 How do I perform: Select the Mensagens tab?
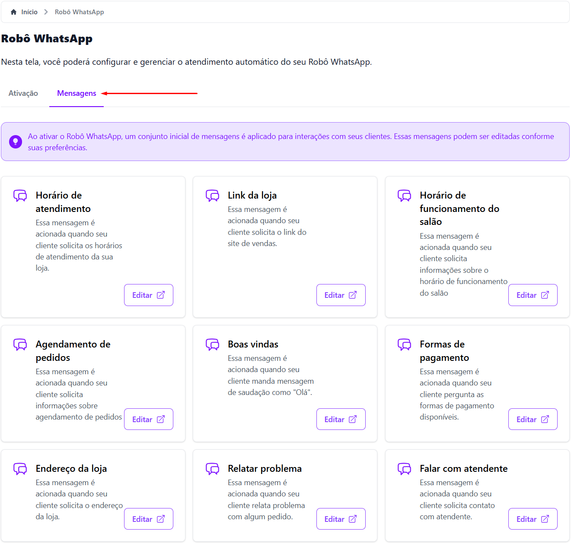point(77,93)
